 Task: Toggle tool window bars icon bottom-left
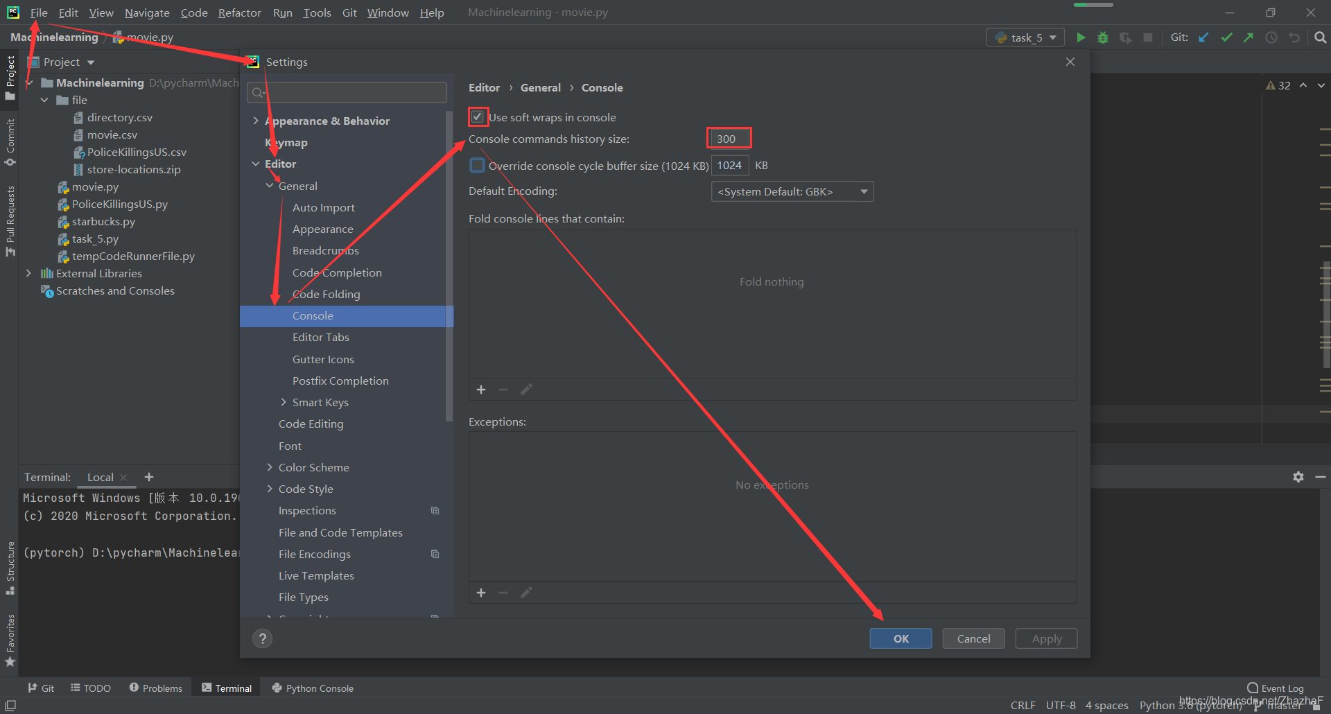10,705
